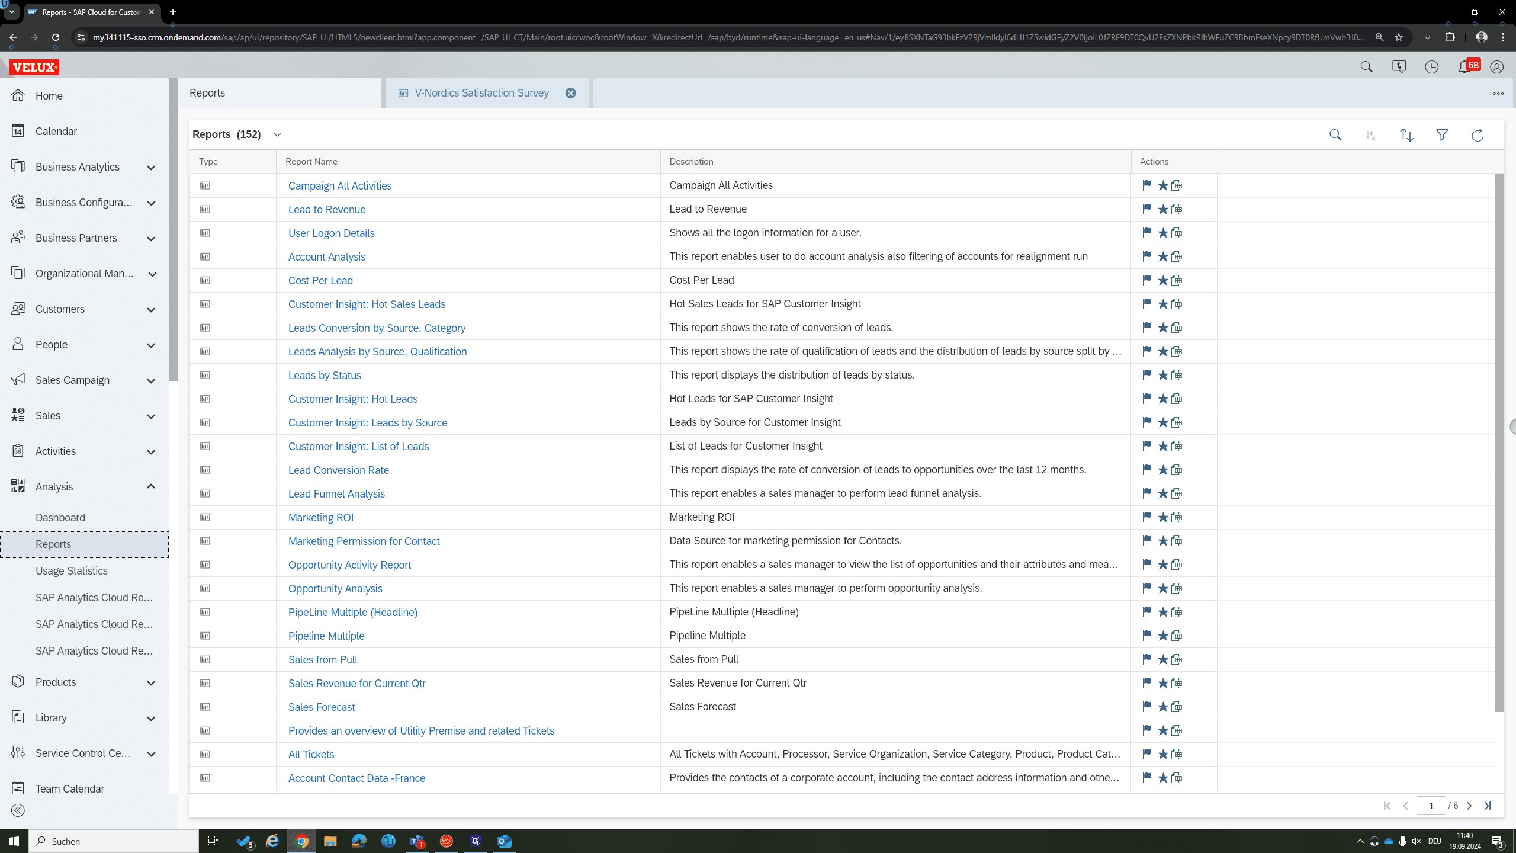1516x853 pixels.
Task: Refresh the reports list
Action: pos(1478,135)
